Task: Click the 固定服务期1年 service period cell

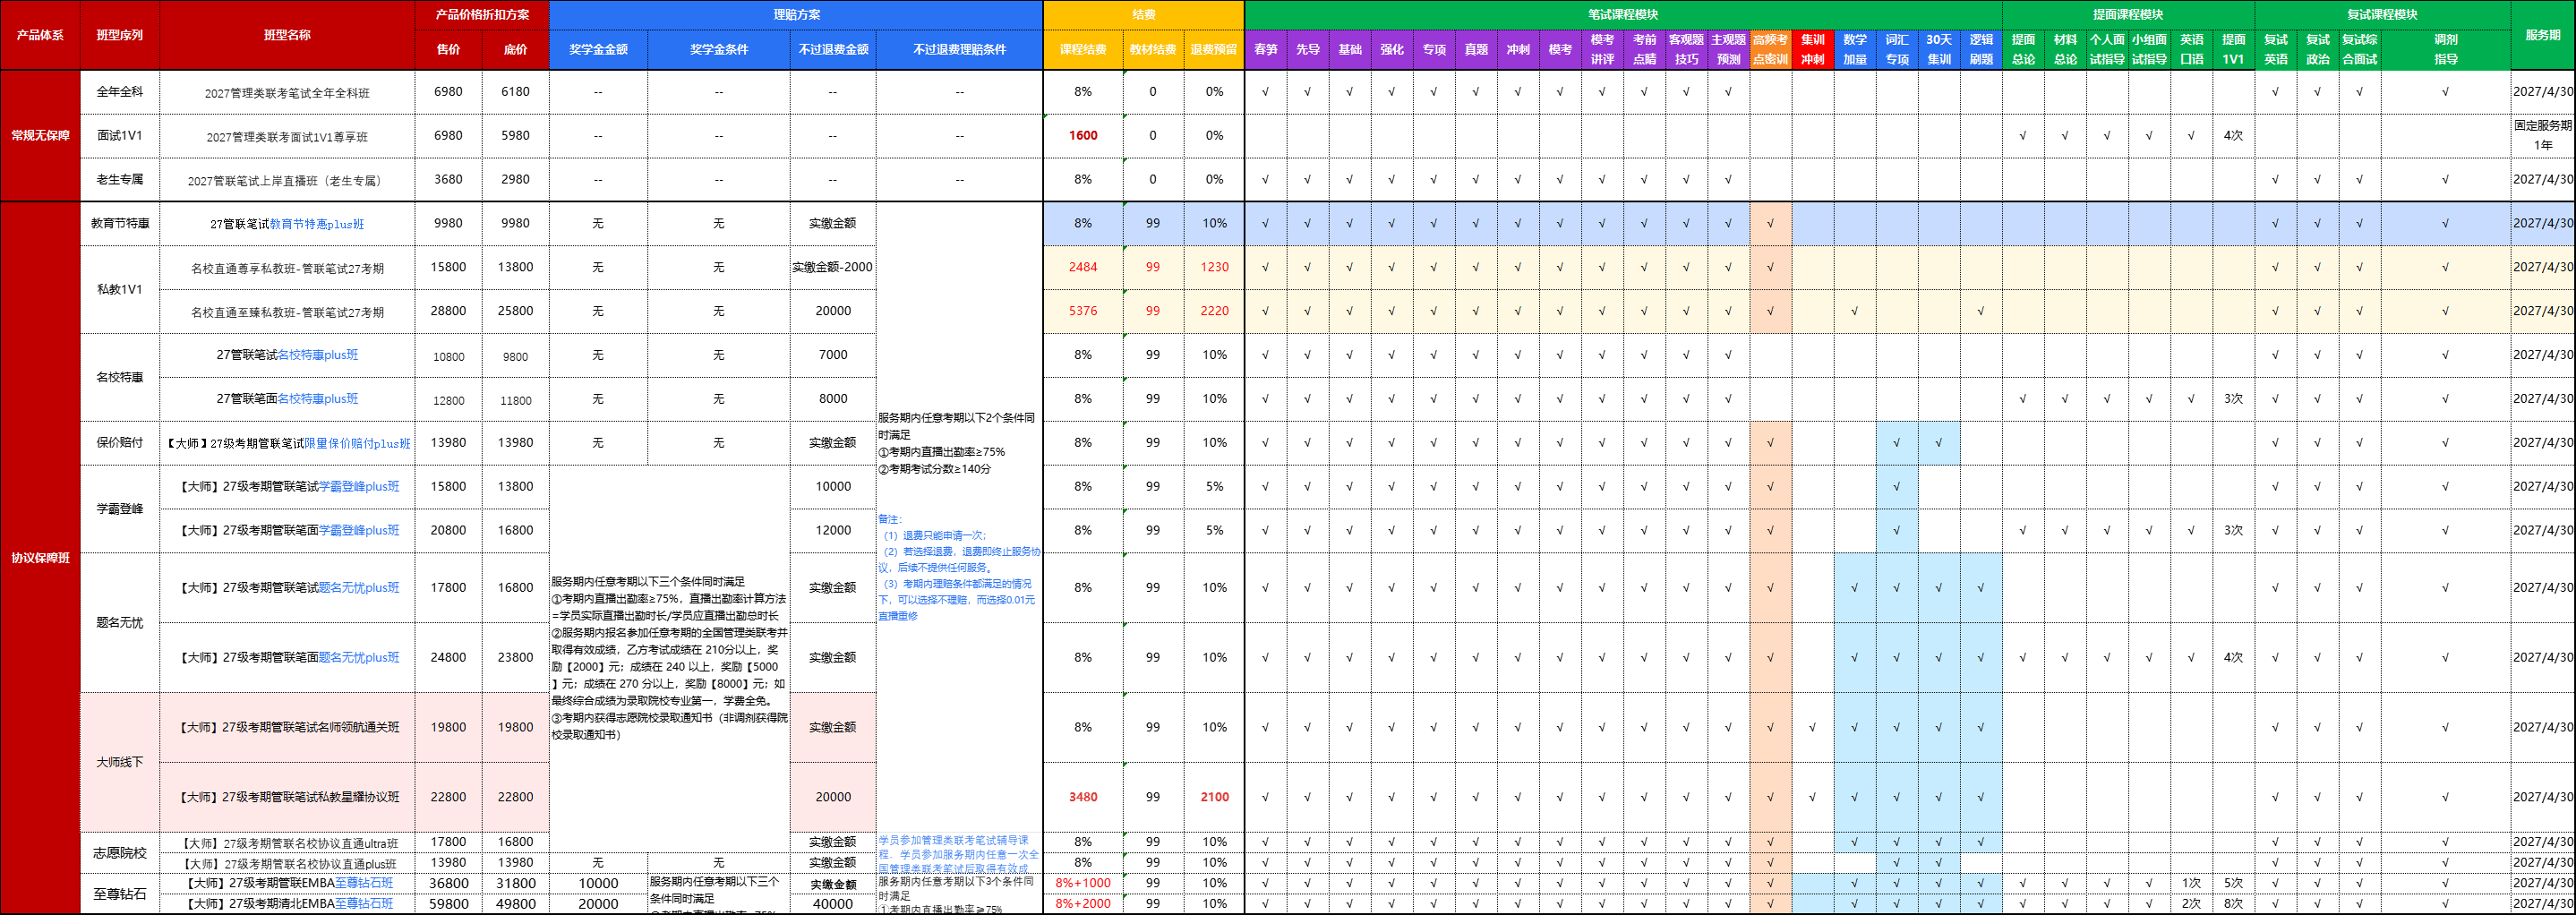Action: 2542,135
